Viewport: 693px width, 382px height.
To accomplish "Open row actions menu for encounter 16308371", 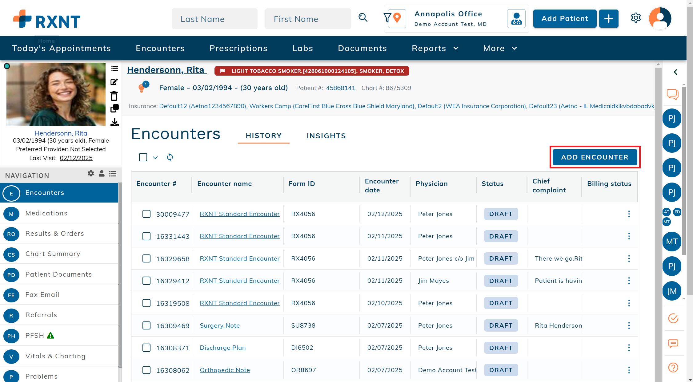I will point(629,348).
